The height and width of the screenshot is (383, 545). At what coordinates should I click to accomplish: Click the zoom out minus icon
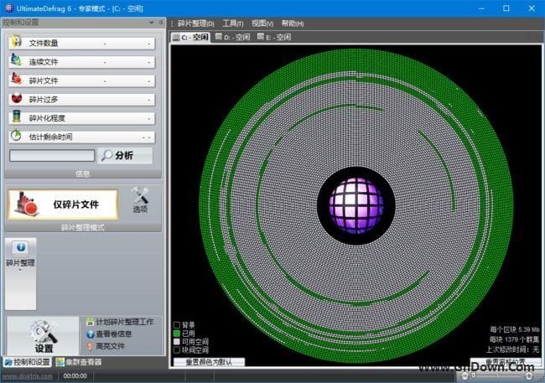465,375
